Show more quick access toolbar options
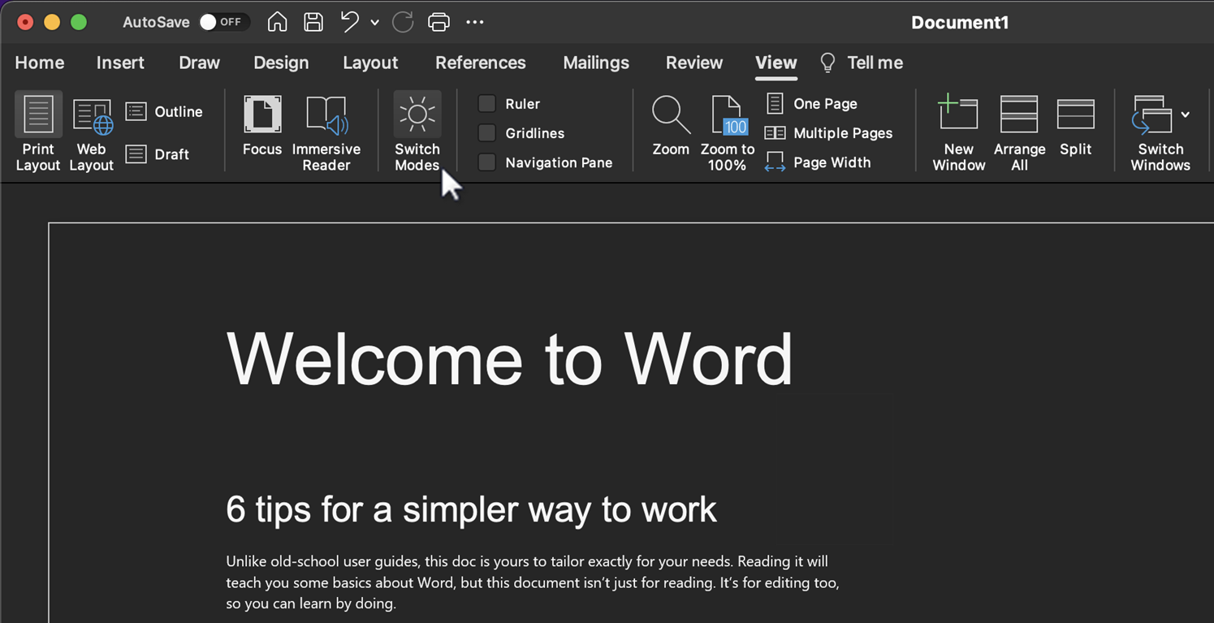The image size is (1214, 623). point(475,22)
